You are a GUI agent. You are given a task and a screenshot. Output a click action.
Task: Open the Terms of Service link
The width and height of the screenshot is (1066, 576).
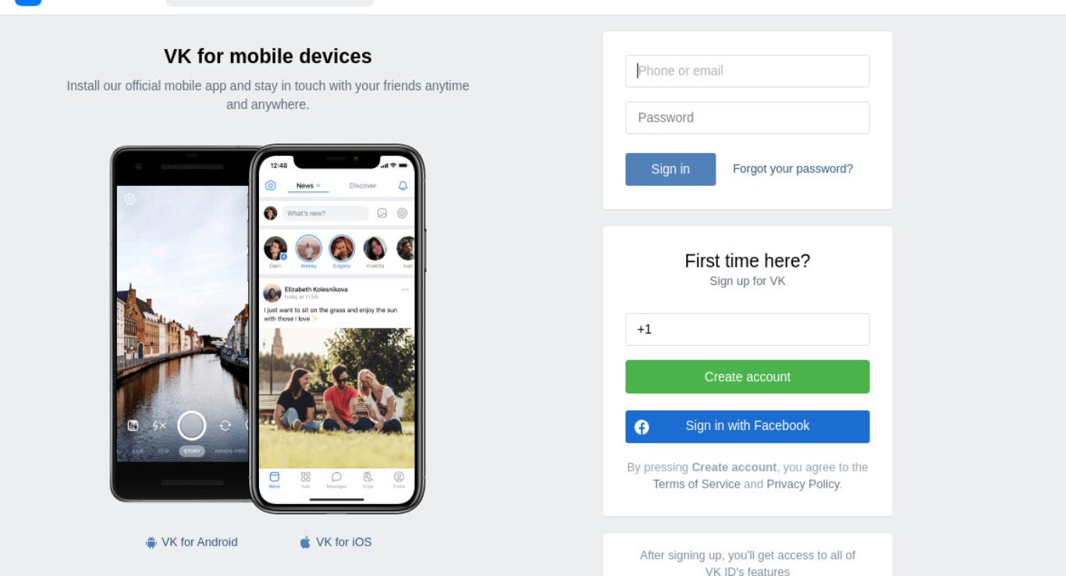[x=697, y=484]
